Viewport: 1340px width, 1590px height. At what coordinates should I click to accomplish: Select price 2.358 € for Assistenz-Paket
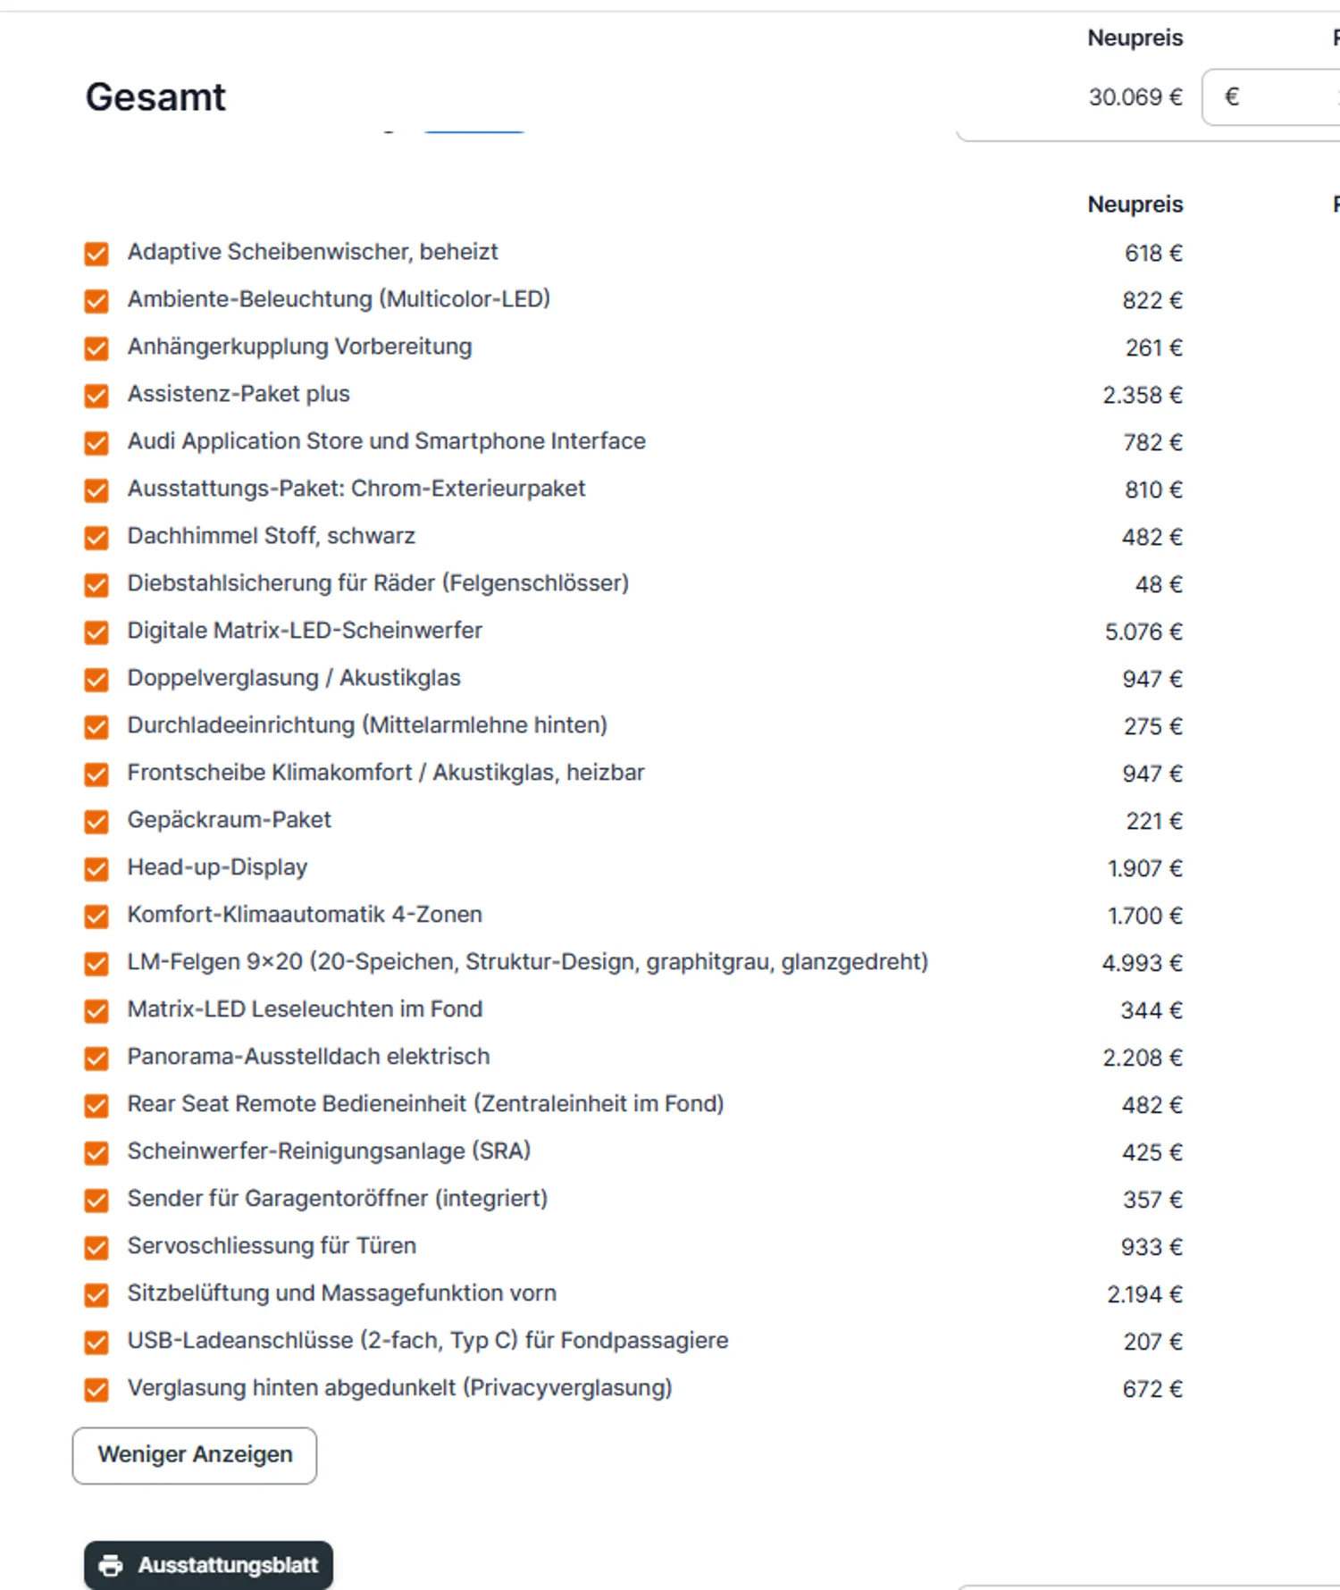pyautogui.click(x=1143, y=396)
